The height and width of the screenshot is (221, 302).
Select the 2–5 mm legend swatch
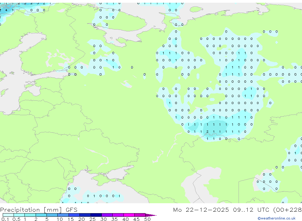41,215
